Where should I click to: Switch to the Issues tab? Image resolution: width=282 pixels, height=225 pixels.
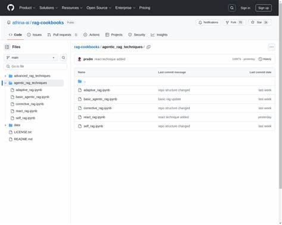click(x=35, y=35)
